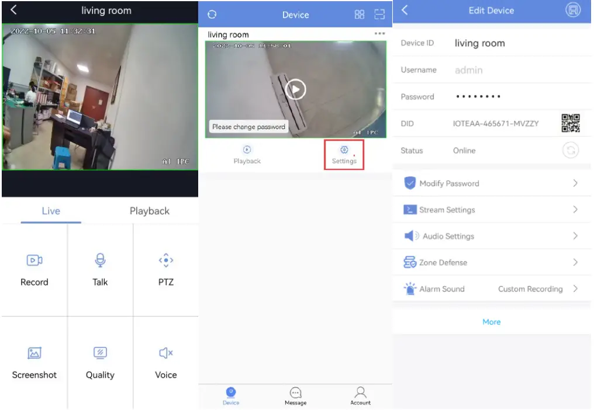Expand Stream Settings chevron
Viewport: 594px width, 410px height.
[575, 209]
